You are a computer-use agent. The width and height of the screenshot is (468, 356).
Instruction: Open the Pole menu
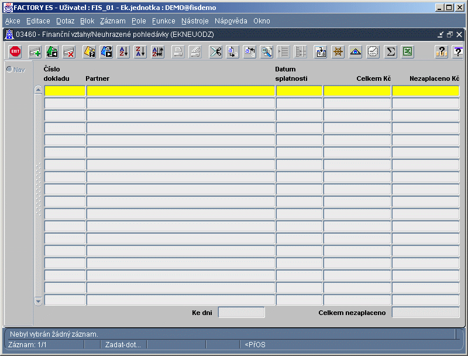[139, 21]
